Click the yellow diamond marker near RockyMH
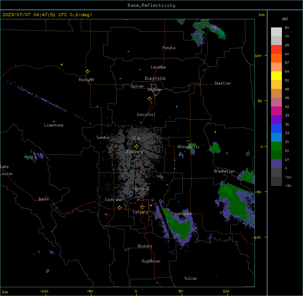Screen dimensions: 303x296 click(x=88, y=71)
